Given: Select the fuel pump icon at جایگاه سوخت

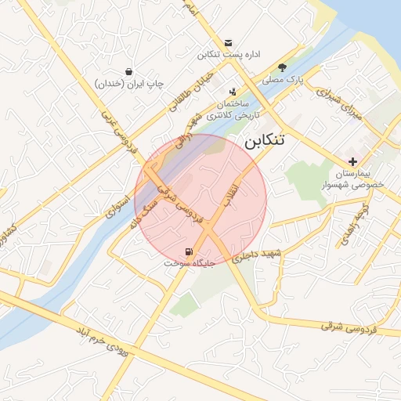Looking at the screenshot, I should (x=189, y=251).
